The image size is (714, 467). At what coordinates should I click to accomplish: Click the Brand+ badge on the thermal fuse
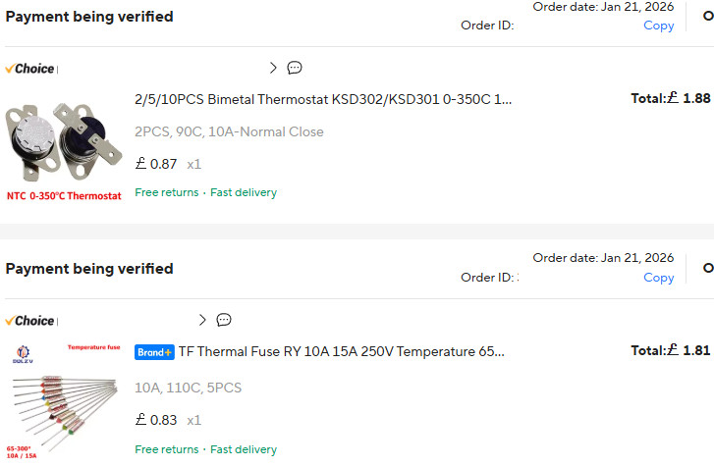pos(154,352)
